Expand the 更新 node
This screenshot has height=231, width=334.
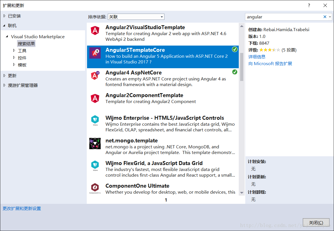[x=5, y=76]
